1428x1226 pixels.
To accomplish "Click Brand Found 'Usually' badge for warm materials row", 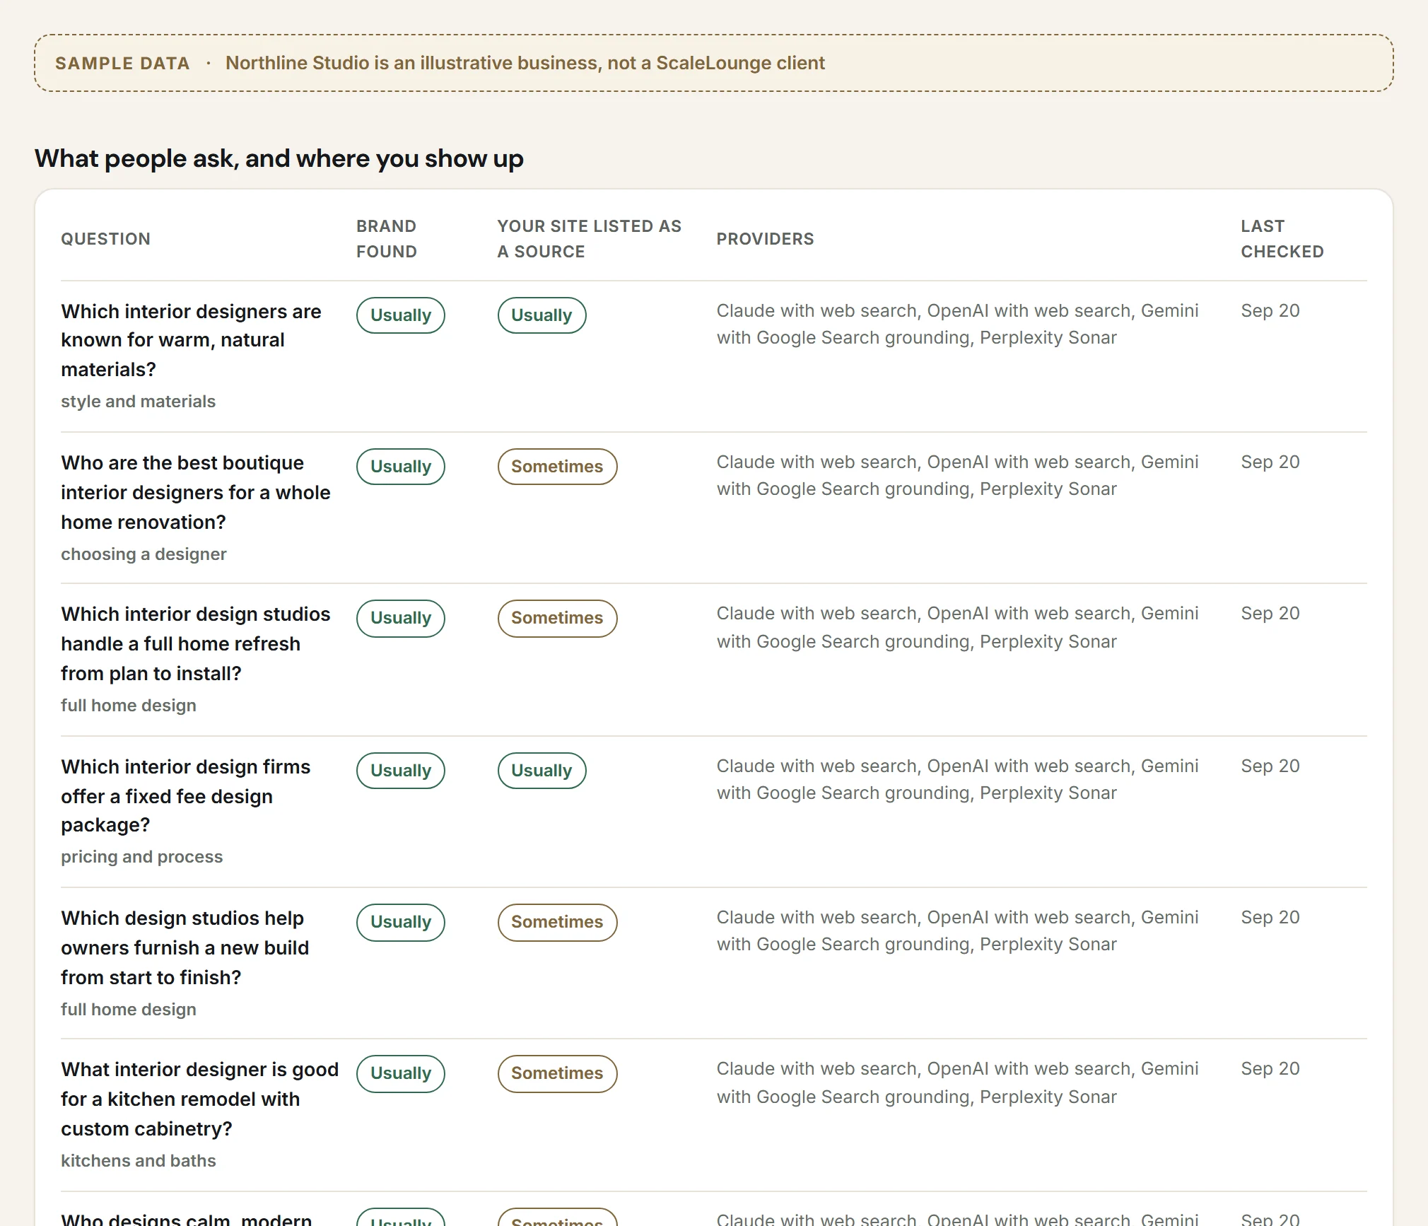I will tap(401, 315).
